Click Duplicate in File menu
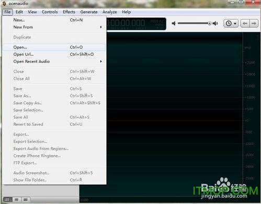Image resolution: width=261 pixels, height=204 pixels. point(54,37)
